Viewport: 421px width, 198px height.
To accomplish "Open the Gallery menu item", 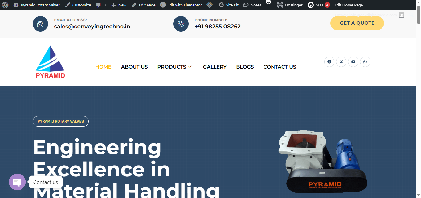I will (x=215, y=67).
